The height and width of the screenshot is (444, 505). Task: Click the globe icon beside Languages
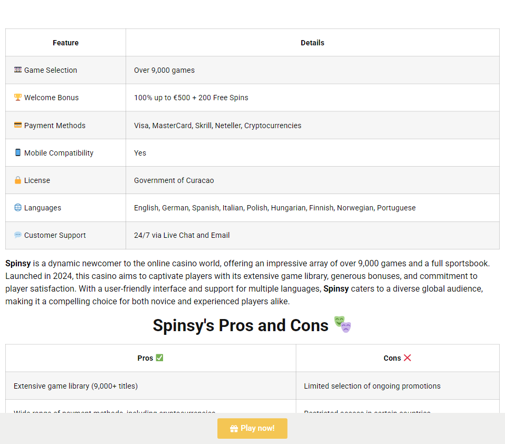18,208
